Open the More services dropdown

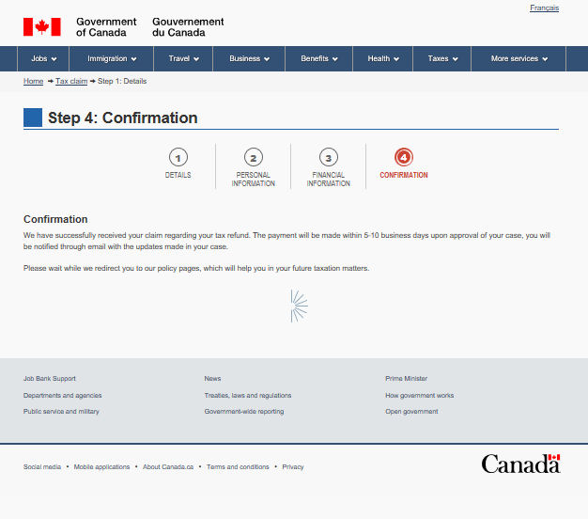tap(518, 58)
